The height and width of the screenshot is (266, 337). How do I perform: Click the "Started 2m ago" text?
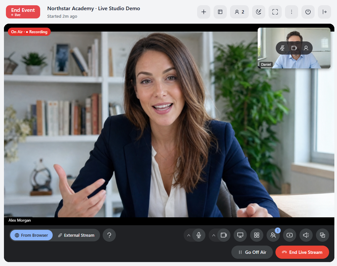62,16
